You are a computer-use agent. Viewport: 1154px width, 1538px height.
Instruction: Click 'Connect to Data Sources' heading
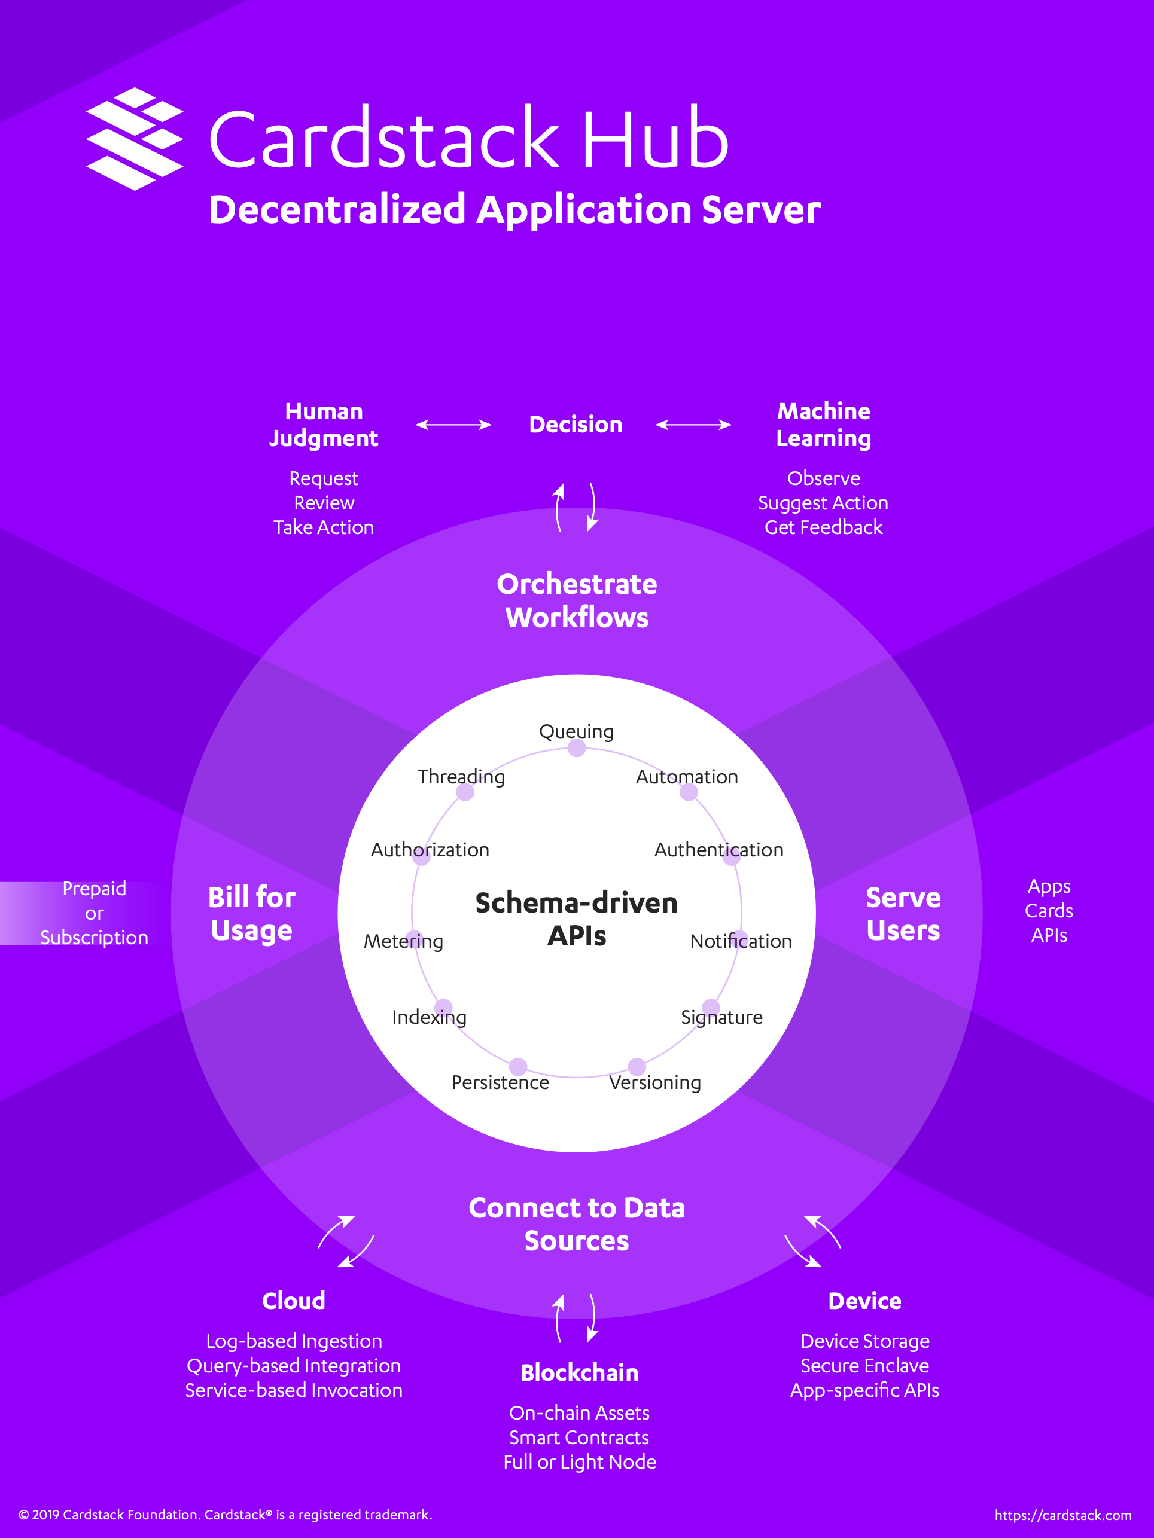[577, 1225]
